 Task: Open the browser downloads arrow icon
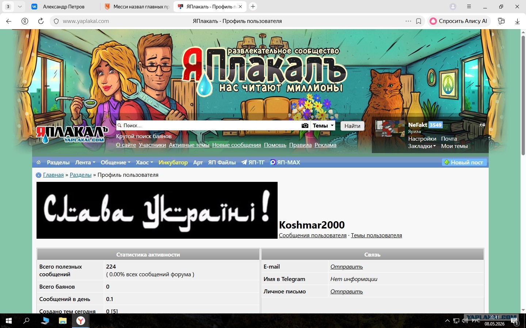(517, 21)
